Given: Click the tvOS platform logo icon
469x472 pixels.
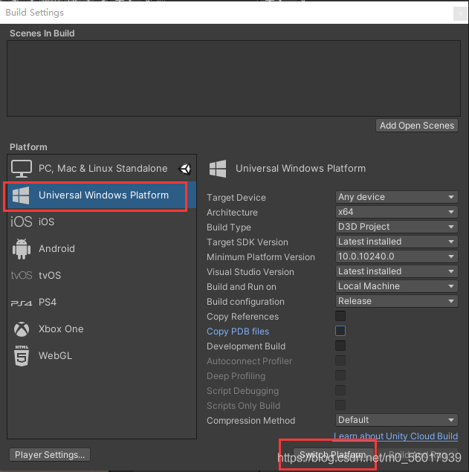Looking at the screenshot, I should (x=22, y=276).
